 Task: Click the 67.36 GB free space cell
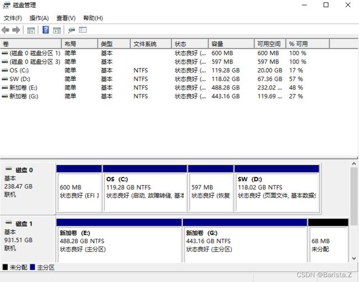pos(270,79)
